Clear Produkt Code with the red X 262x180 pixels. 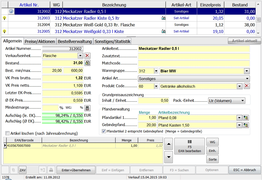point(247,86)
